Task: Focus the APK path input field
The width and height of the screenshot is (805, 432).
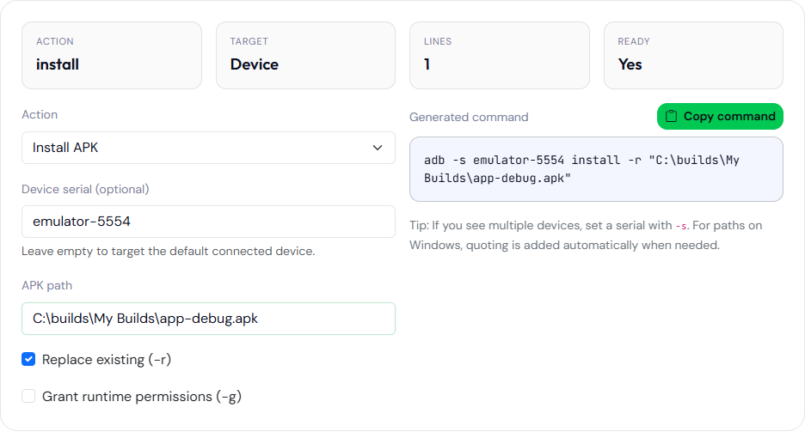Action: (x=208, y=319)
